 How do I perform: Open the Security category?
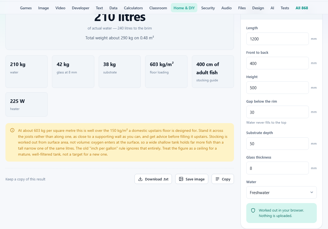[208, 8]
